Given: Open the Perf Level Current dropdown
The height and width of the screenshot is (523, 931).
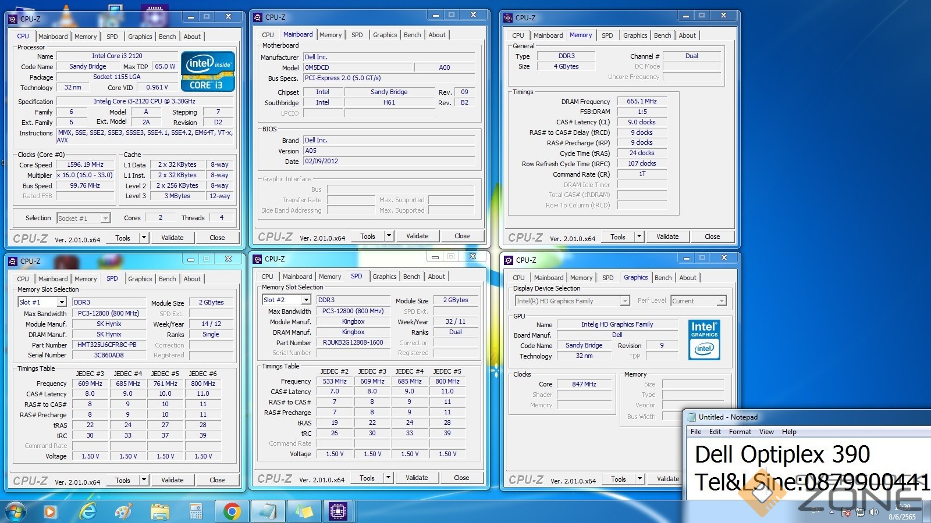Looking at the screenshot, I should tap(722, 301).
